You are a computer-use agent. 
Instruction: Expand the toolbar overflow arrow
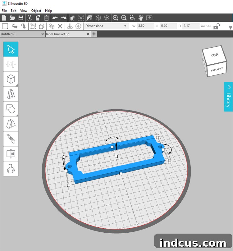tap(231, 28)
